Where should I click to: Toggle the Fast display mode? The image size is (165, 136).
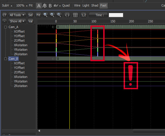103,5
